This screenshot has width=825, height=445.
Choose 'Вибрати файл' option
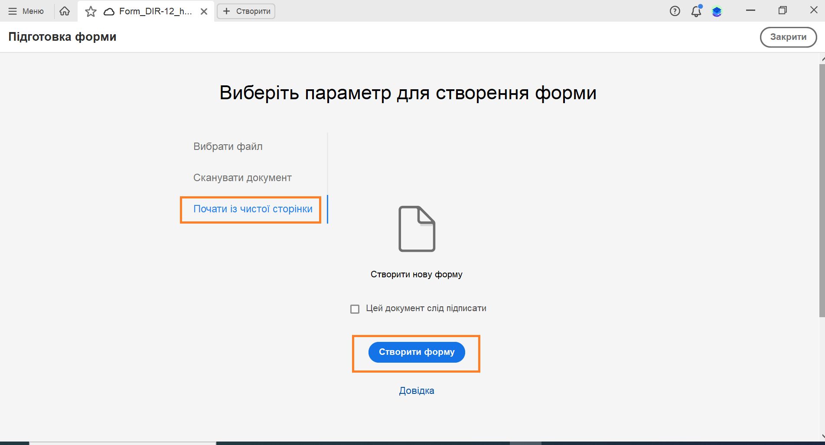227,146
